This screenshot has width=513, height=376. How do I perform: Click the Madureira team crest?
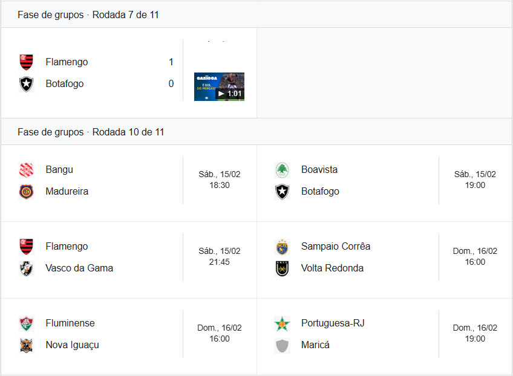[26, 192]
